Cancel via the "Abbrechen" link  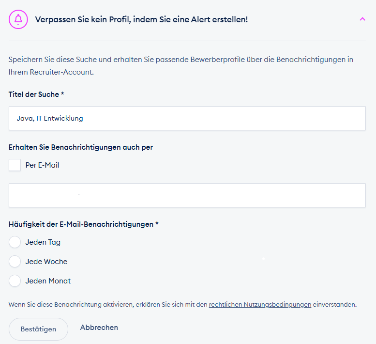pos(99,328)
